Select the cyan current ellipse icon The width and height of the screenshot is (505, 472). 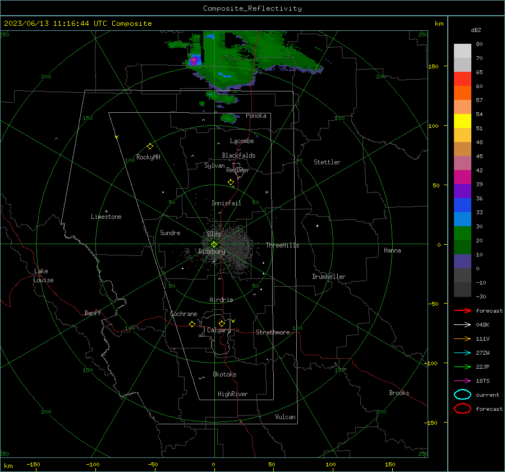(462, 395)
